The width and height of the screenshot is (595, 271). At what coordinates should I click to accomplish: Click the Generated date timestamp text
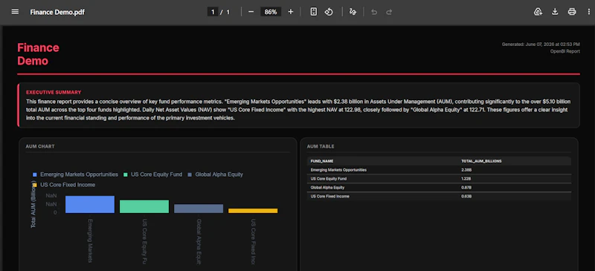point(541,45)
